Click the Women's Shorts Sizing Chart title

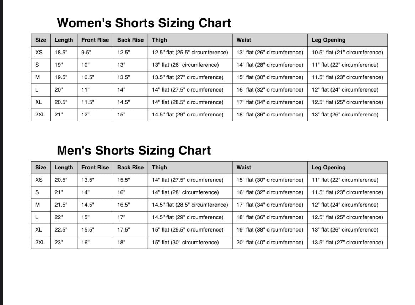click(144, 23)
